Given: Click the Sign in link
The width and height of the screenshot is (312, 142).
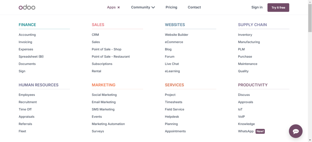Looking at the screenshot, I should tap(257, 7).
